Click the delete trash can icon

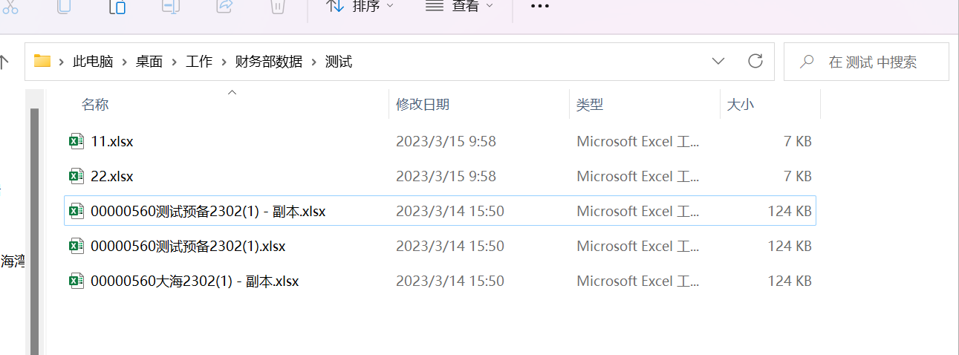click(x=277, y=6)
